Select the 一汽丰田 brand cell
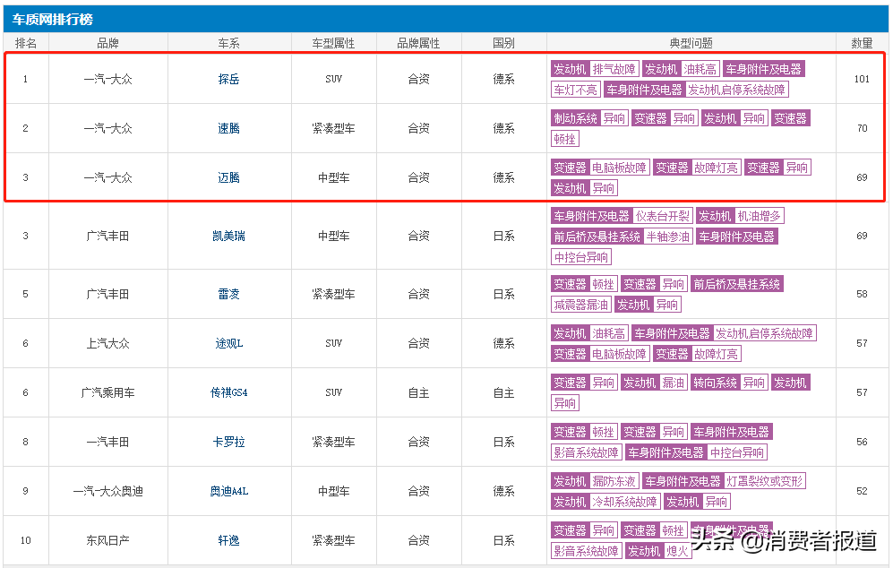Image resolution: width=893 pixels, height=568 pixels. pyautogui.click(x=107, y=442)
